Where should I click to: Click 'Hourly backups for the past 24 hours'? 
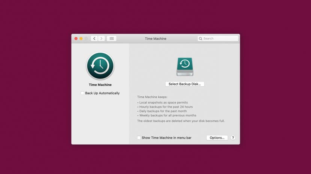[165, 107]
